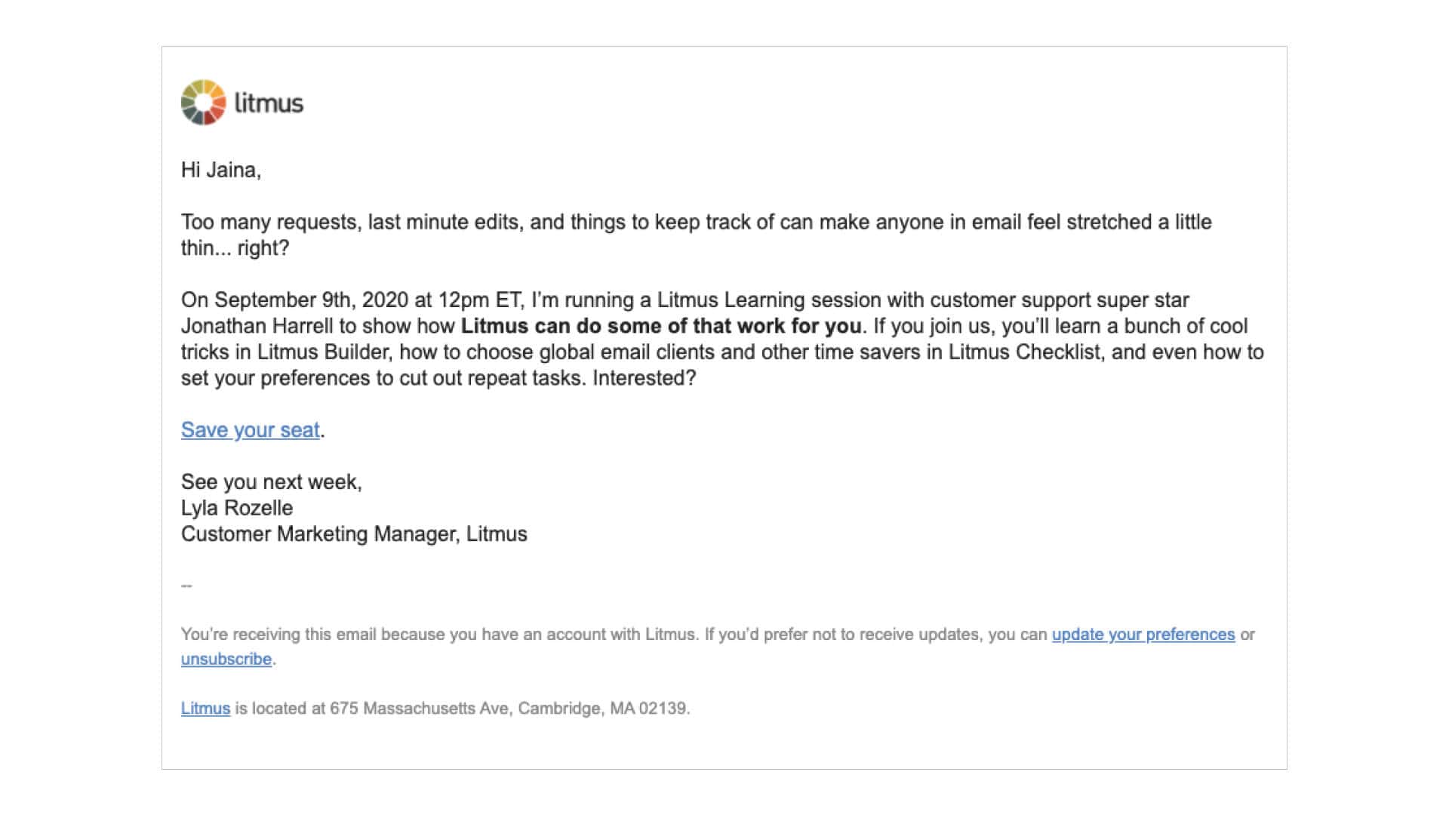1449x815 pixels.
Task: Click the unsubscribe link
Action: tap(226, 660)
